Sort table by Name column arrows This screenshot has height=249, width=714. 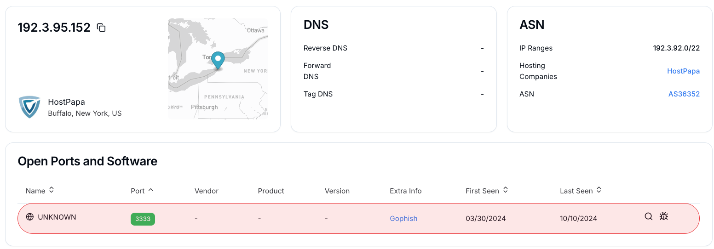(x=52, y=190)
